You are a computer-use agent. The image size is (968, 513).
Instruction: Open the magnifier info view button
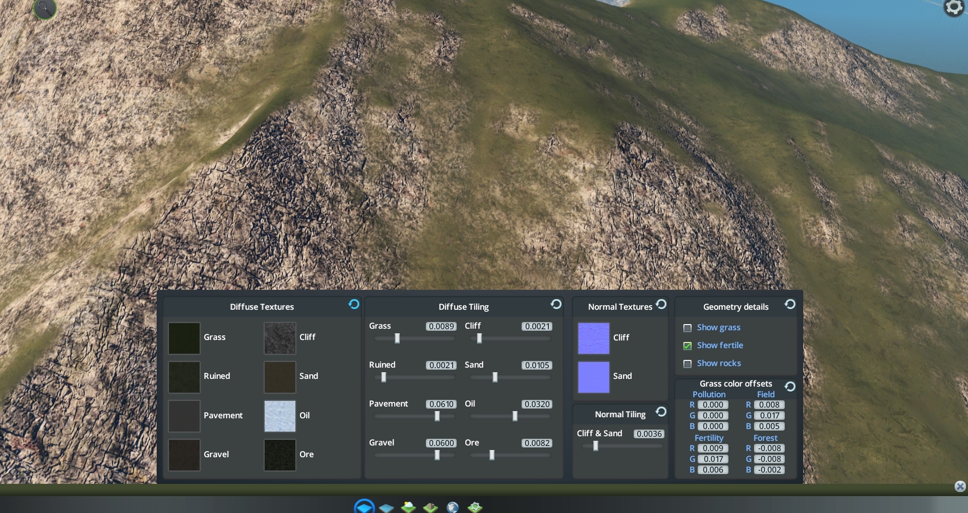point(45,8)
